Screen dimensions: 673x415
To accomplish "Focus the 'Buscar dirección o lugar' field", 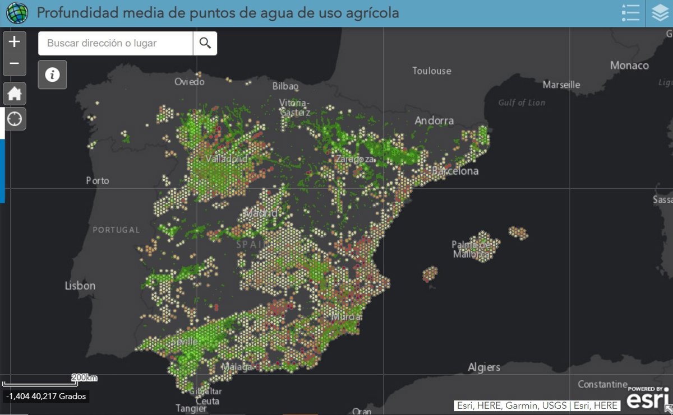I will pos(116,43).
